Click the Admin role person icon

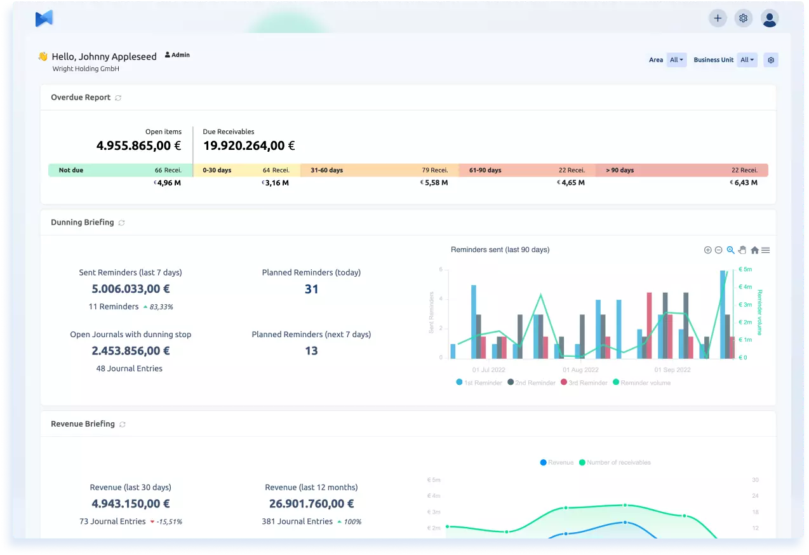(168, 55)
